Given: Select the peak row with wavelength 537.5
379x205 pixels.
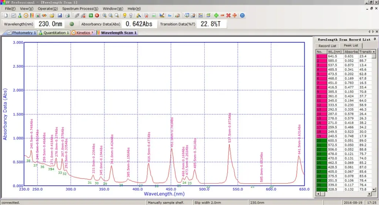Looking at the screenshot, I should (x=344, y=65).
